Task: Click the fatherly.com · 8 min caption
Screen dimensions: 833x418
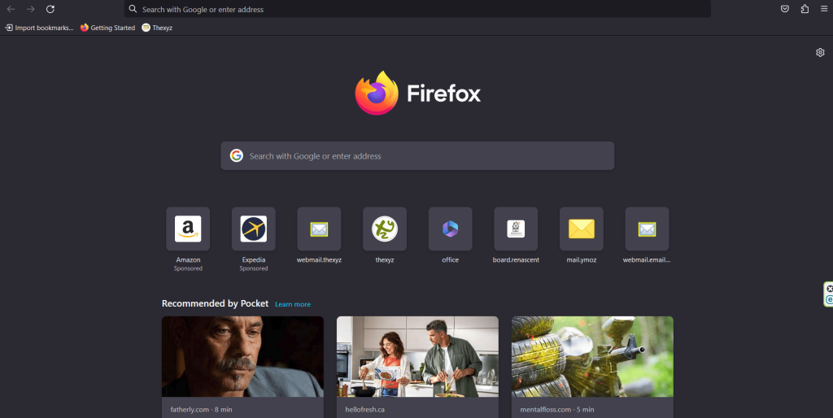Action: (x=202, y=410)
